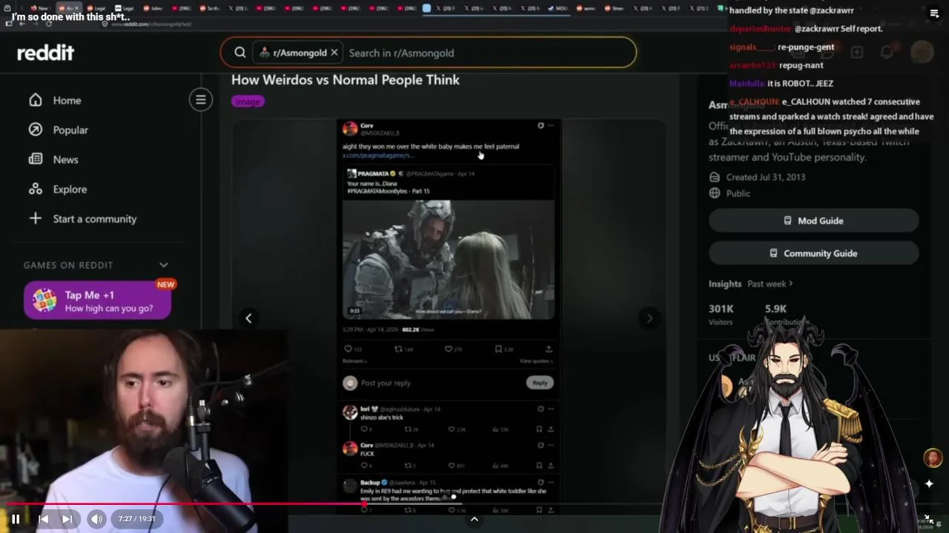Pause the video playback
Screen dimensions: 949x533
(16, 519)
